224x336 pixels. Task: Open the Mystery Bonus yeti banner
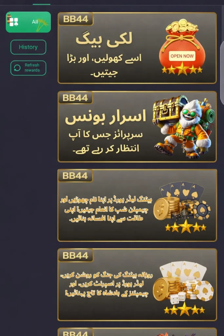[137, 127]
